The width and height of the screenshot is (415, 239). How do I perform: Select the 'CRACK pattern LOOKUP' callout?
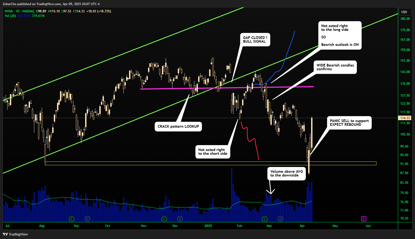point(178,126)
